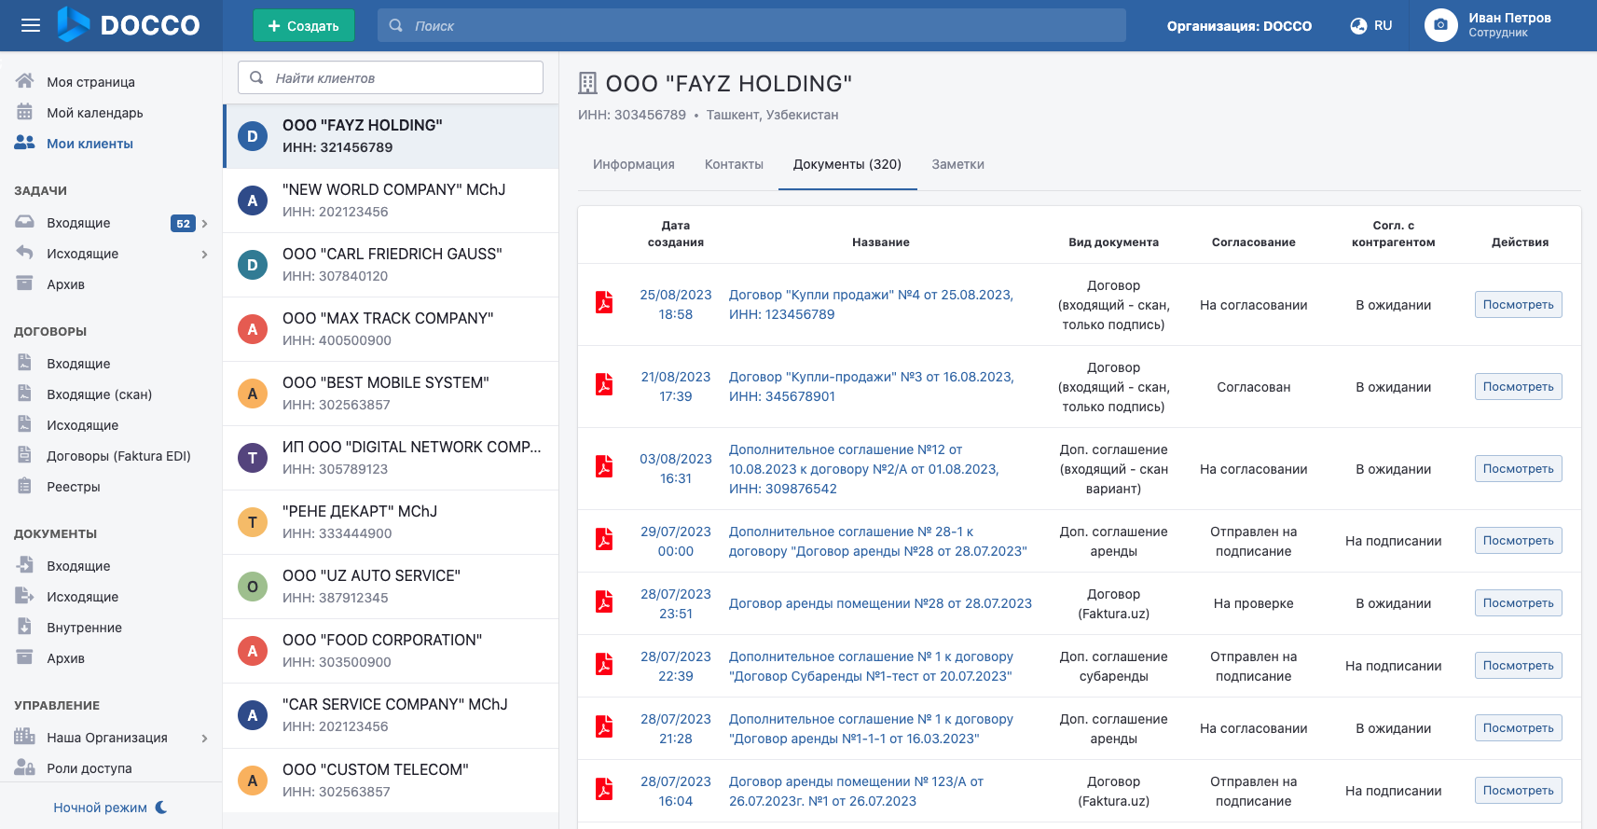Image resolution: width=1597 pixels, height=829 pixels.
Task: Open the Иван Петров user menu
Action: [1489, 25]
